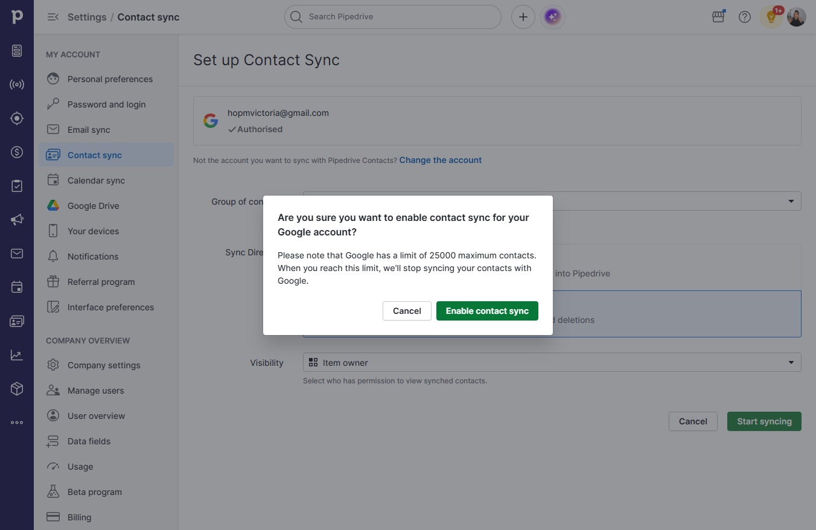Open Calendar sync settings

(x=106, y=180)
